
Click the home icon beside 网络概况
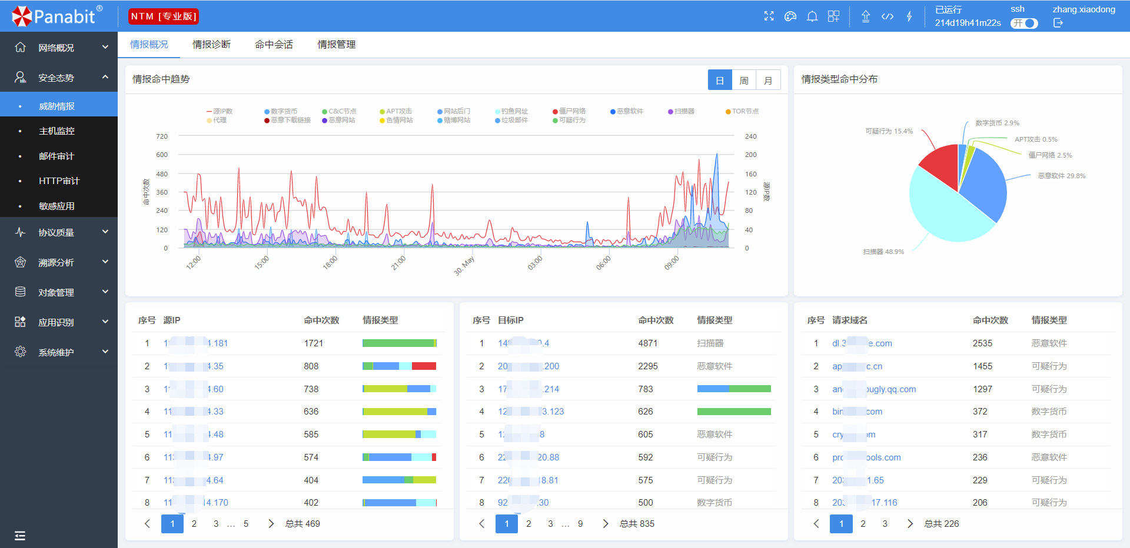(x=20, y=47)
